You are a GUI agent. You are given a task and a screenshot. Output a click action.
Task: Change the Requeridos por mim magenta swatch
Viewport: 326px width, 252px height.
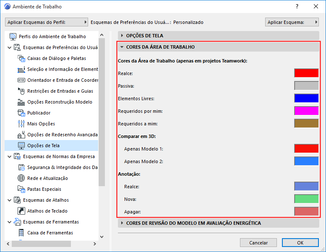pyautogui.click(x=306, y=111)
